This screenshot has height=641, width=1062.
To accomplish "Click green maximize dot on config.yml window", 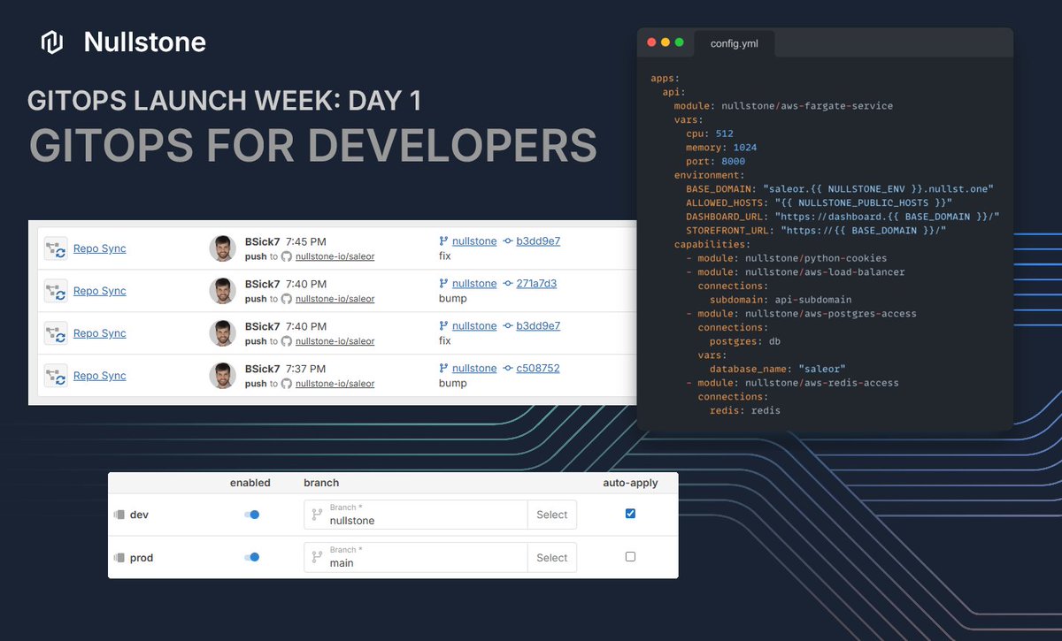I will pos(680,42).
